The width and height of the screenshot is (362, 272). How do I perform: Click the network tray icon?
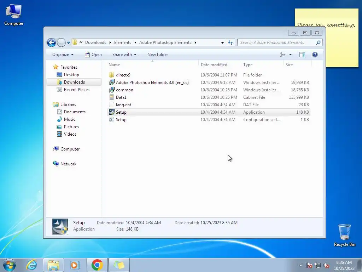(x=318, y=265)
